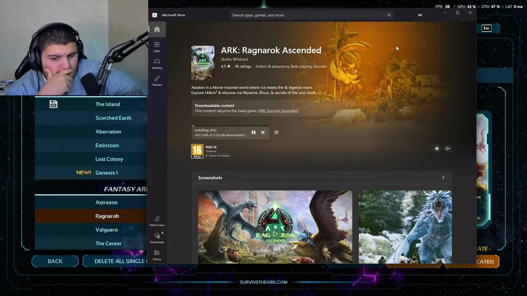Click the Microsoft Store logo icon
This screenshot has height=296, width=527.
(154, 15)
